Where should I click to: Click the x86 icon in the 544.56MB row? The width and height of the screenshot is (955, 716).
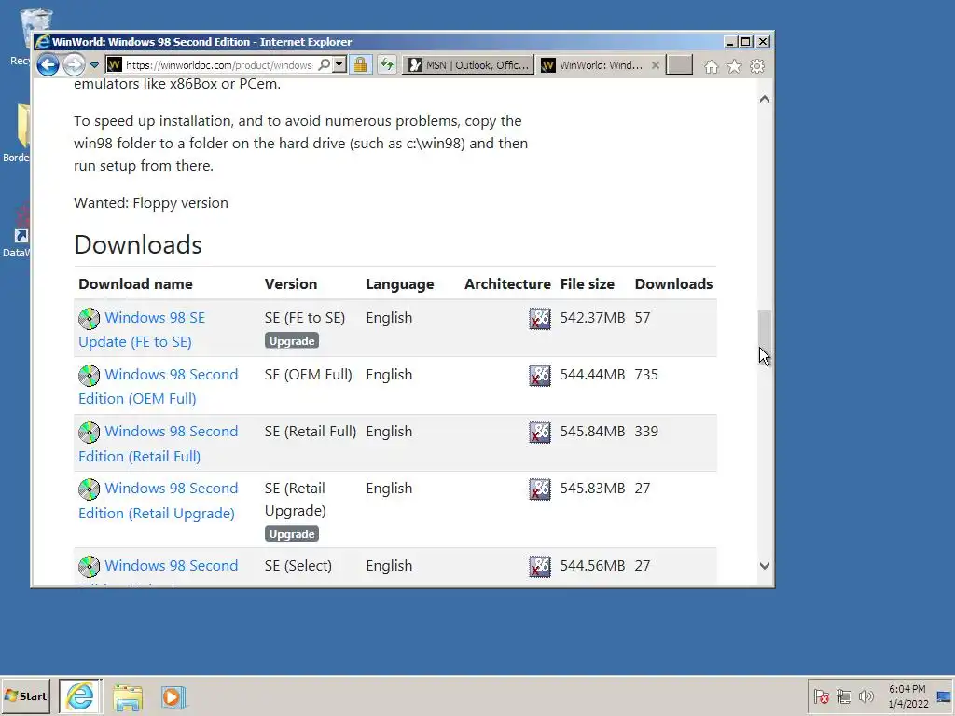[540, 566]
